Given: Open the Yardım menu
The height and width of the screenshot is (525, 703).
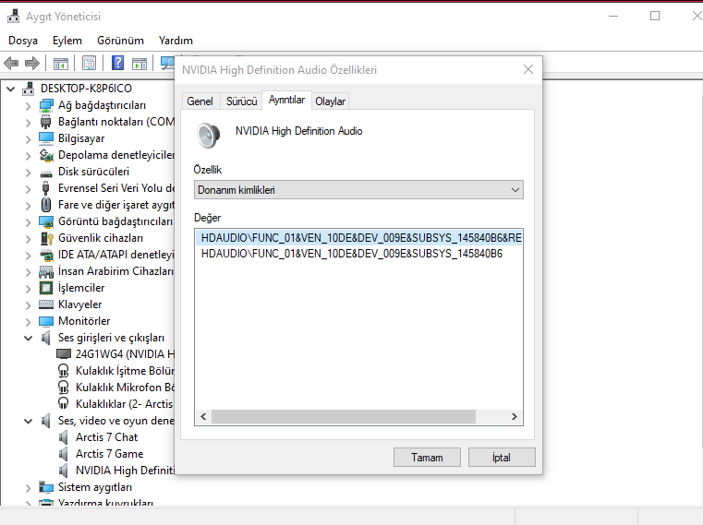Looking at the screenshot, I should point(176,41).
